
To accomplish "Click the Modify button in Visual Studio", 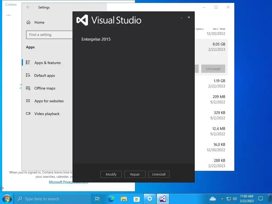I will [x=111, y=174].
